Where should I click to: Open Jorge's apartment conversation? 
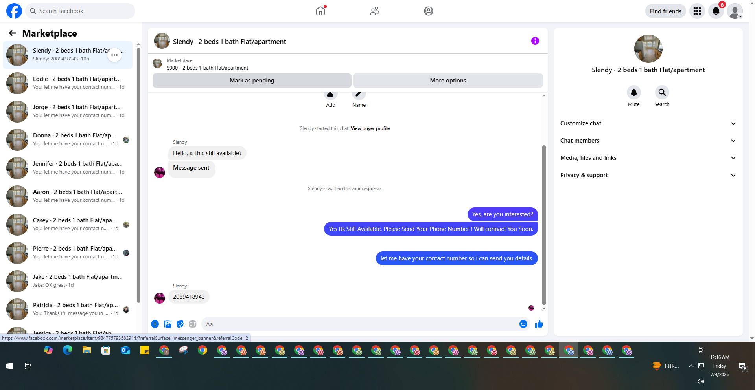click(x=68, y=112)
